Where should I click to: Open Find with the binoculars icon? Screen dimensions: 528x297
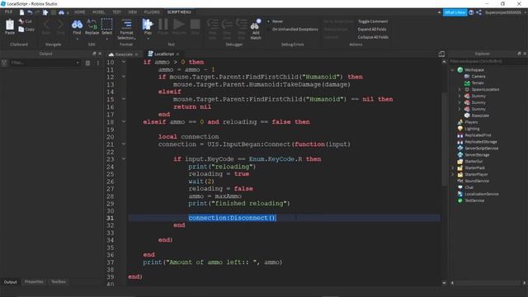(77, 24)
